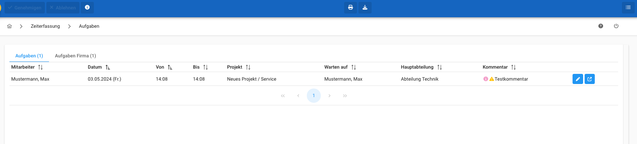Click the download icon in top bar
637x144 pixels.
coord(365,7)
